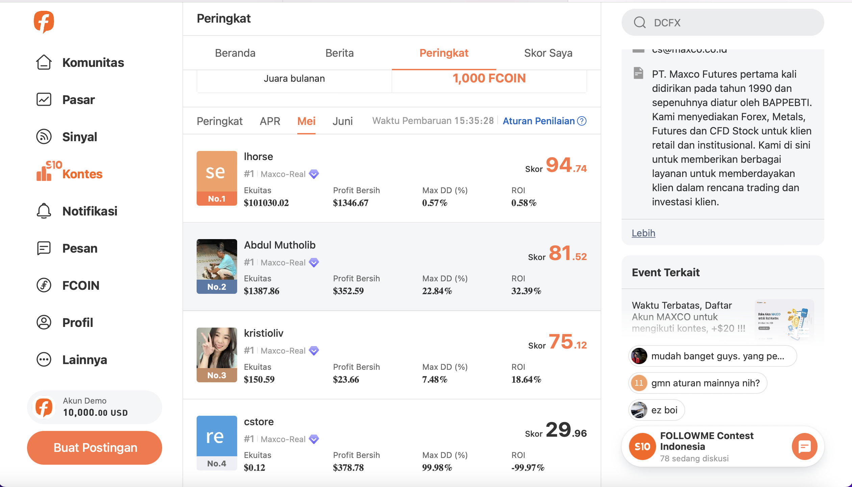Viewport: 852px width, 487px height.
Task: Open the MAXCO event banner thumbnail
Action: coord(784,319)
